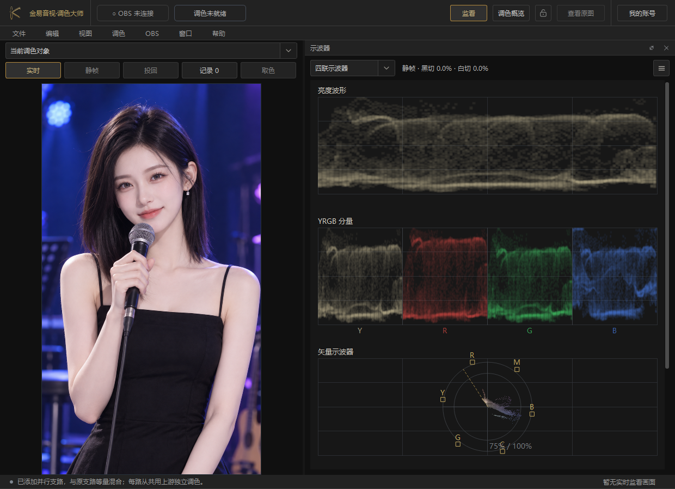
Task: Open the 编辑 menu
Action: (x=52, y=33)
